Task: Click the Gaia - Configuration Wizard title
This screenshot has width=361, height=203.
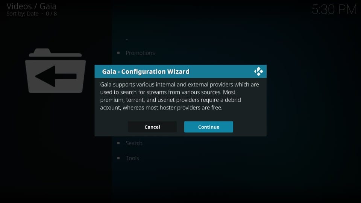Action: click(146, 71)
